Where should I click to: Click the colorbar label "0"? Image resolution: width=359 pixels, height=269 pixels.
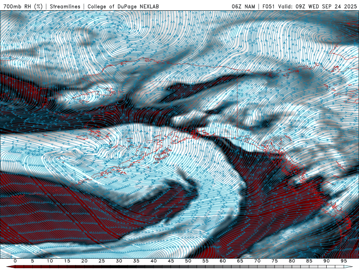point(15,261)
